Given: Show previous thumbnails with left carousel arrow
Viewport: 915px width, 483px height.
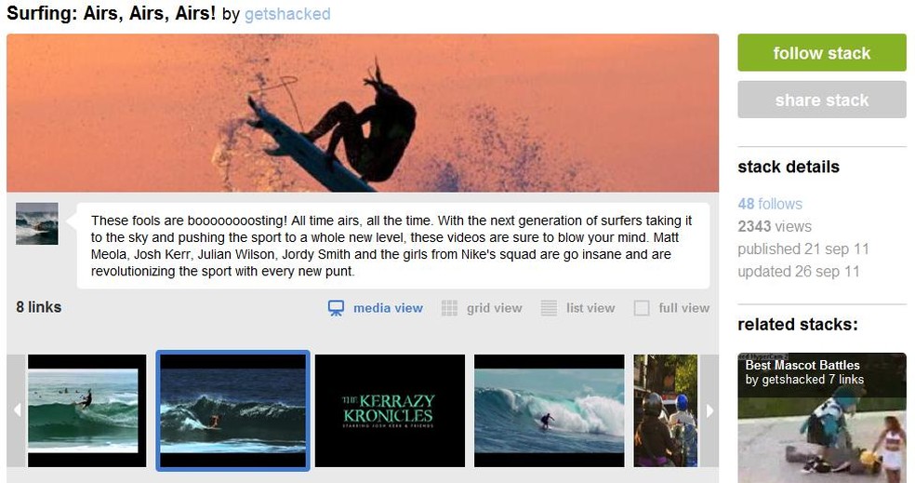Looking at the screenshot, I should (x=17, y=410).
